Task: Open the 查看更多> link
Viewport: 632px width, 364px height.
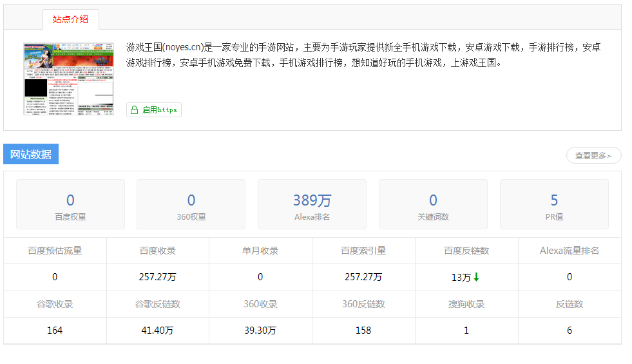Action: (593, 155)
